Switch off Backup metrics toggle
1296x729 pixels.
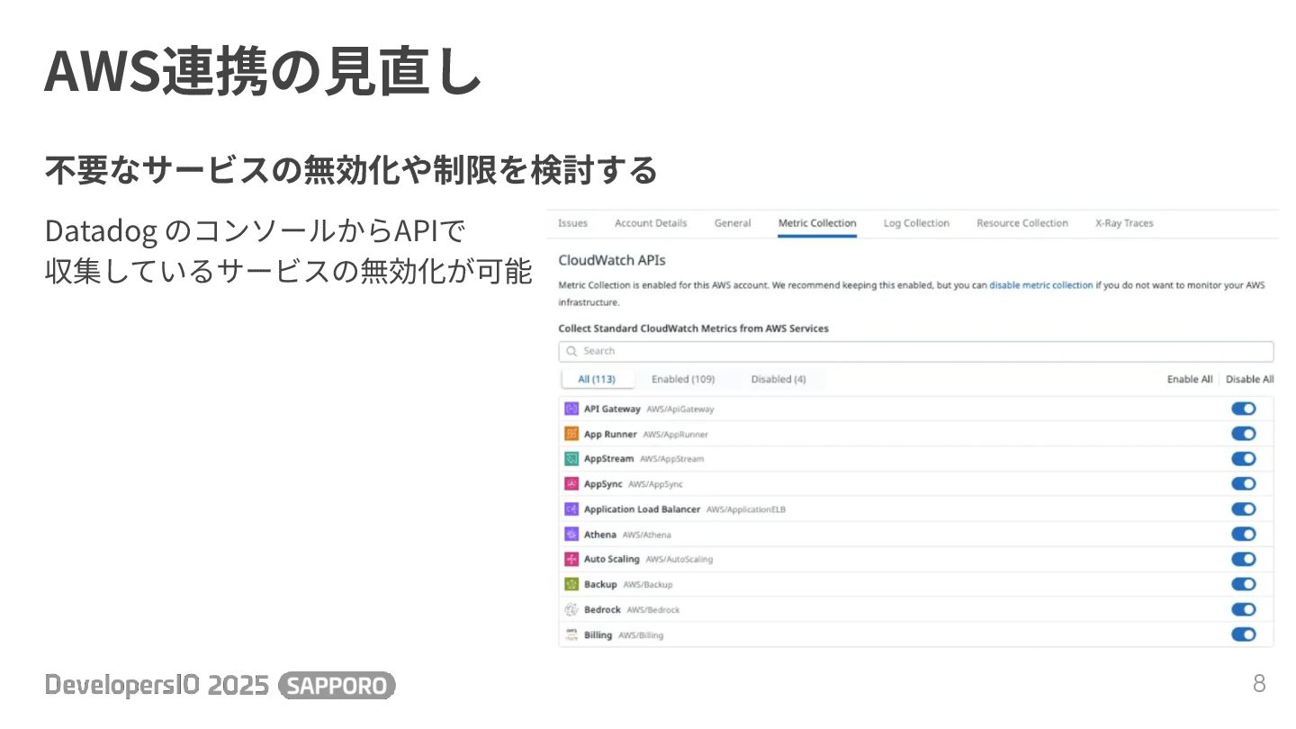click(x=1244, y=584)
